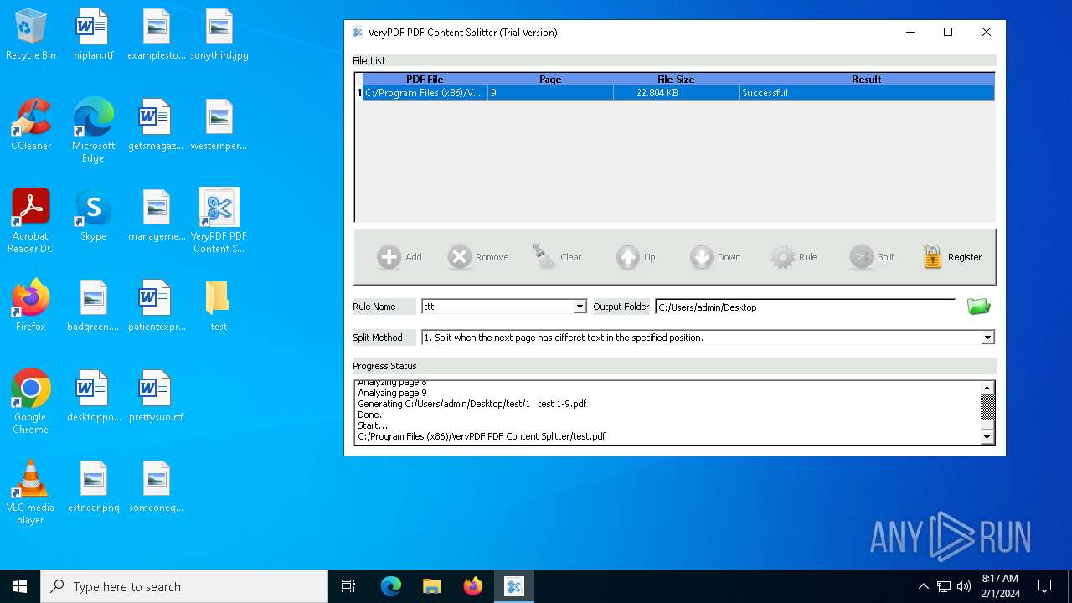Image resolution: width=1072 pixels, height=603 pixels.
Task: Open File Explorer from taskbar
Action: click(431, 586)
